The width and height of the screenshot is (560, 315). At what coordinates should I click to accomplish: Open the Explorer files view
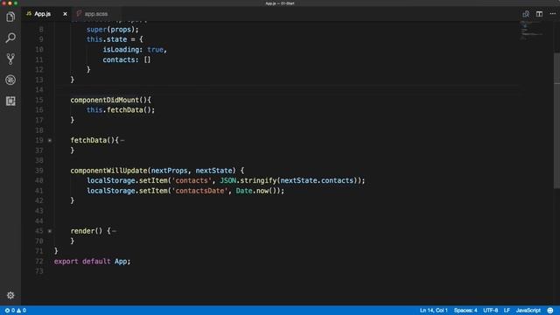pyautogui.click(x=10, y=17)
